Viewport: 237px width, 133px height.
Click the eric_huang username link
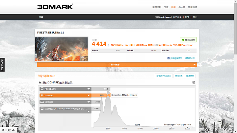(166, 17)
